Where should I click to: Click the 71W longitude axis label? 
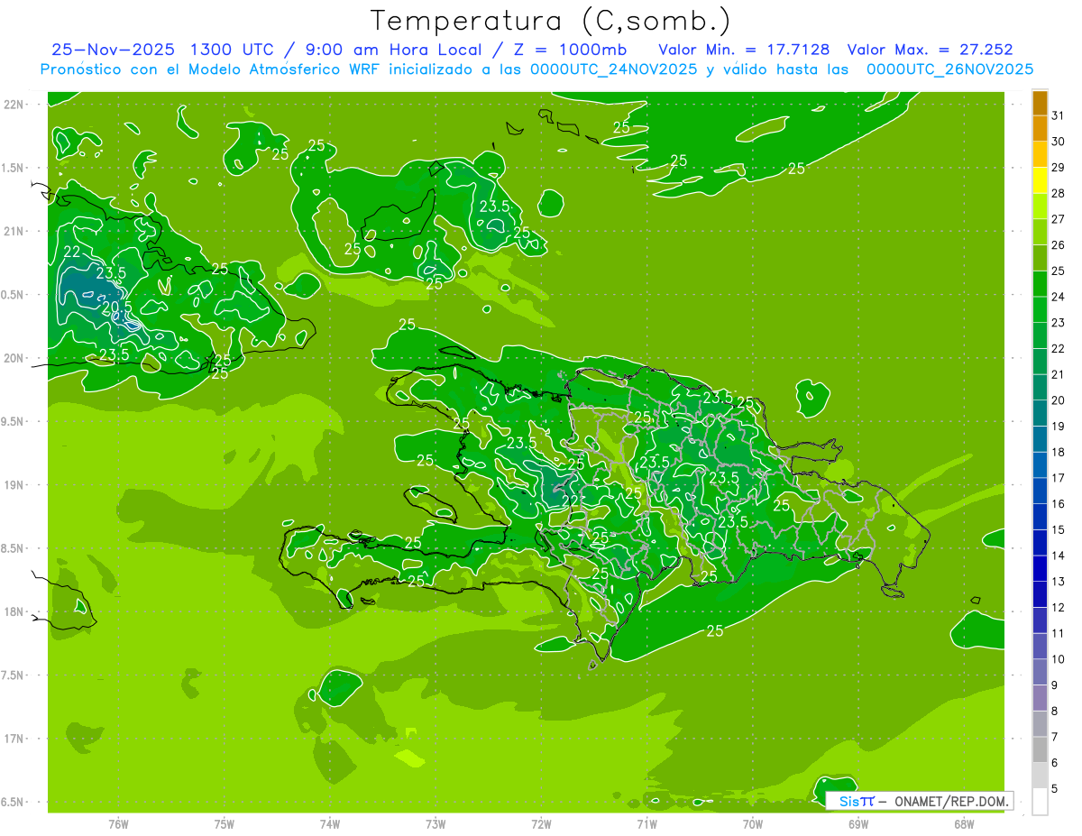[x=646, y=824]
